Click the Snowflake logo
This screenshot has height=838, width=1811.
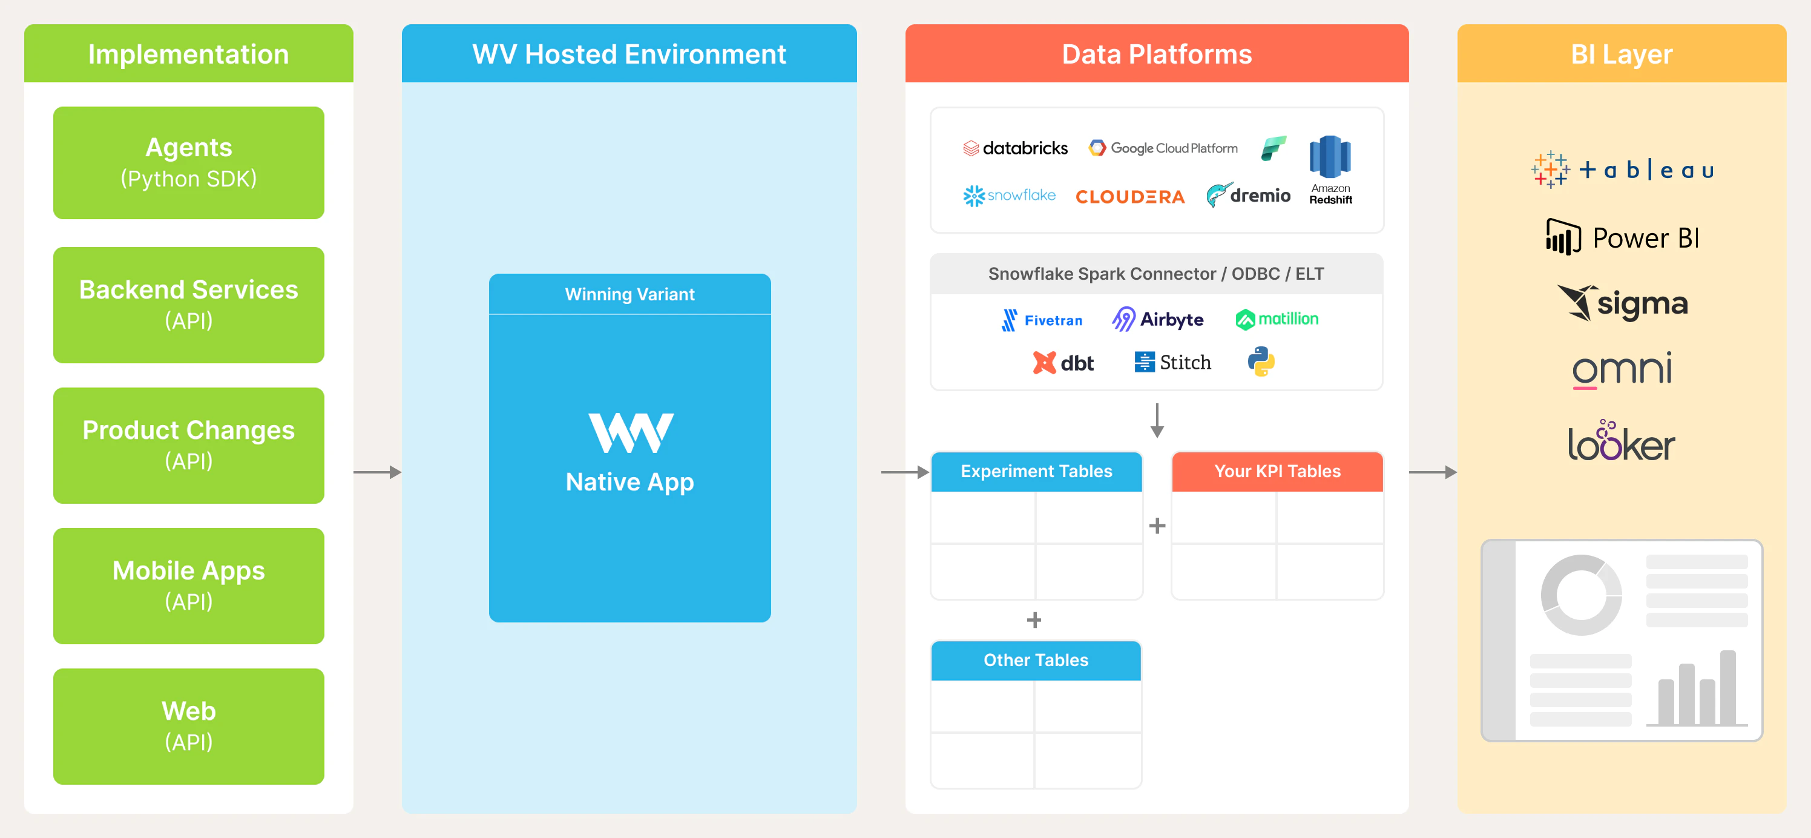coord(1009,196)
